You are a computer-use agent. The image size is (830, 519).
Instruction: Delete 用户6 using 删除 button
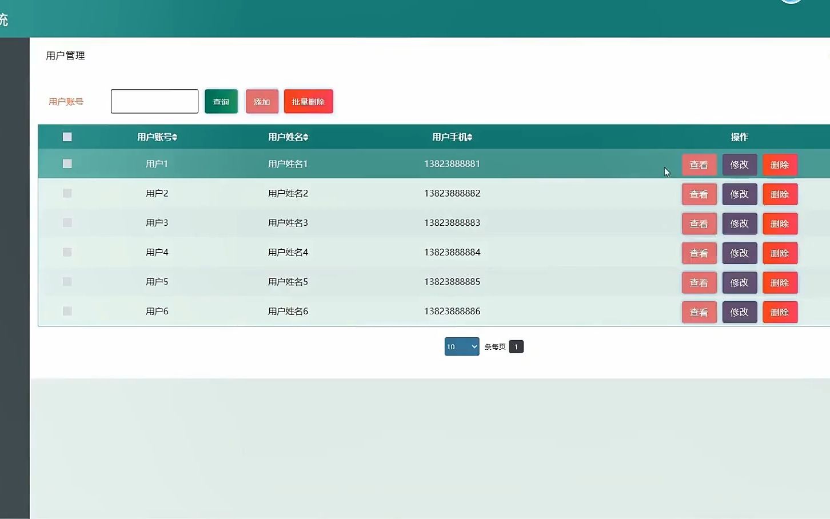click(x=780, y=312)
